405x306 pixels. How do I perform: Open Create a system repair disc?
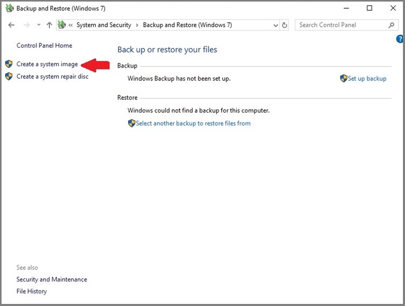point(52,77)
